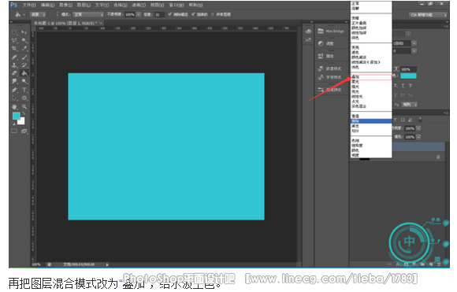Image resolution: width=457 pixels, height=292 pixels.
Task: Open the 文件(F) File menu
Action: (29, 5)
